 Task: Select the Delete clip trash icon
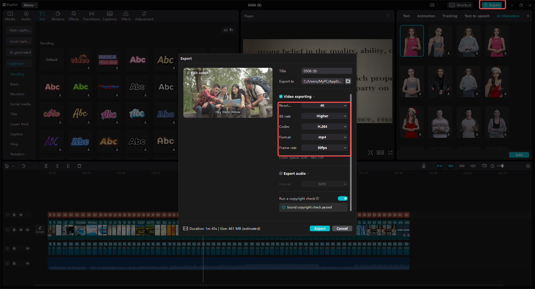point(79,166)
